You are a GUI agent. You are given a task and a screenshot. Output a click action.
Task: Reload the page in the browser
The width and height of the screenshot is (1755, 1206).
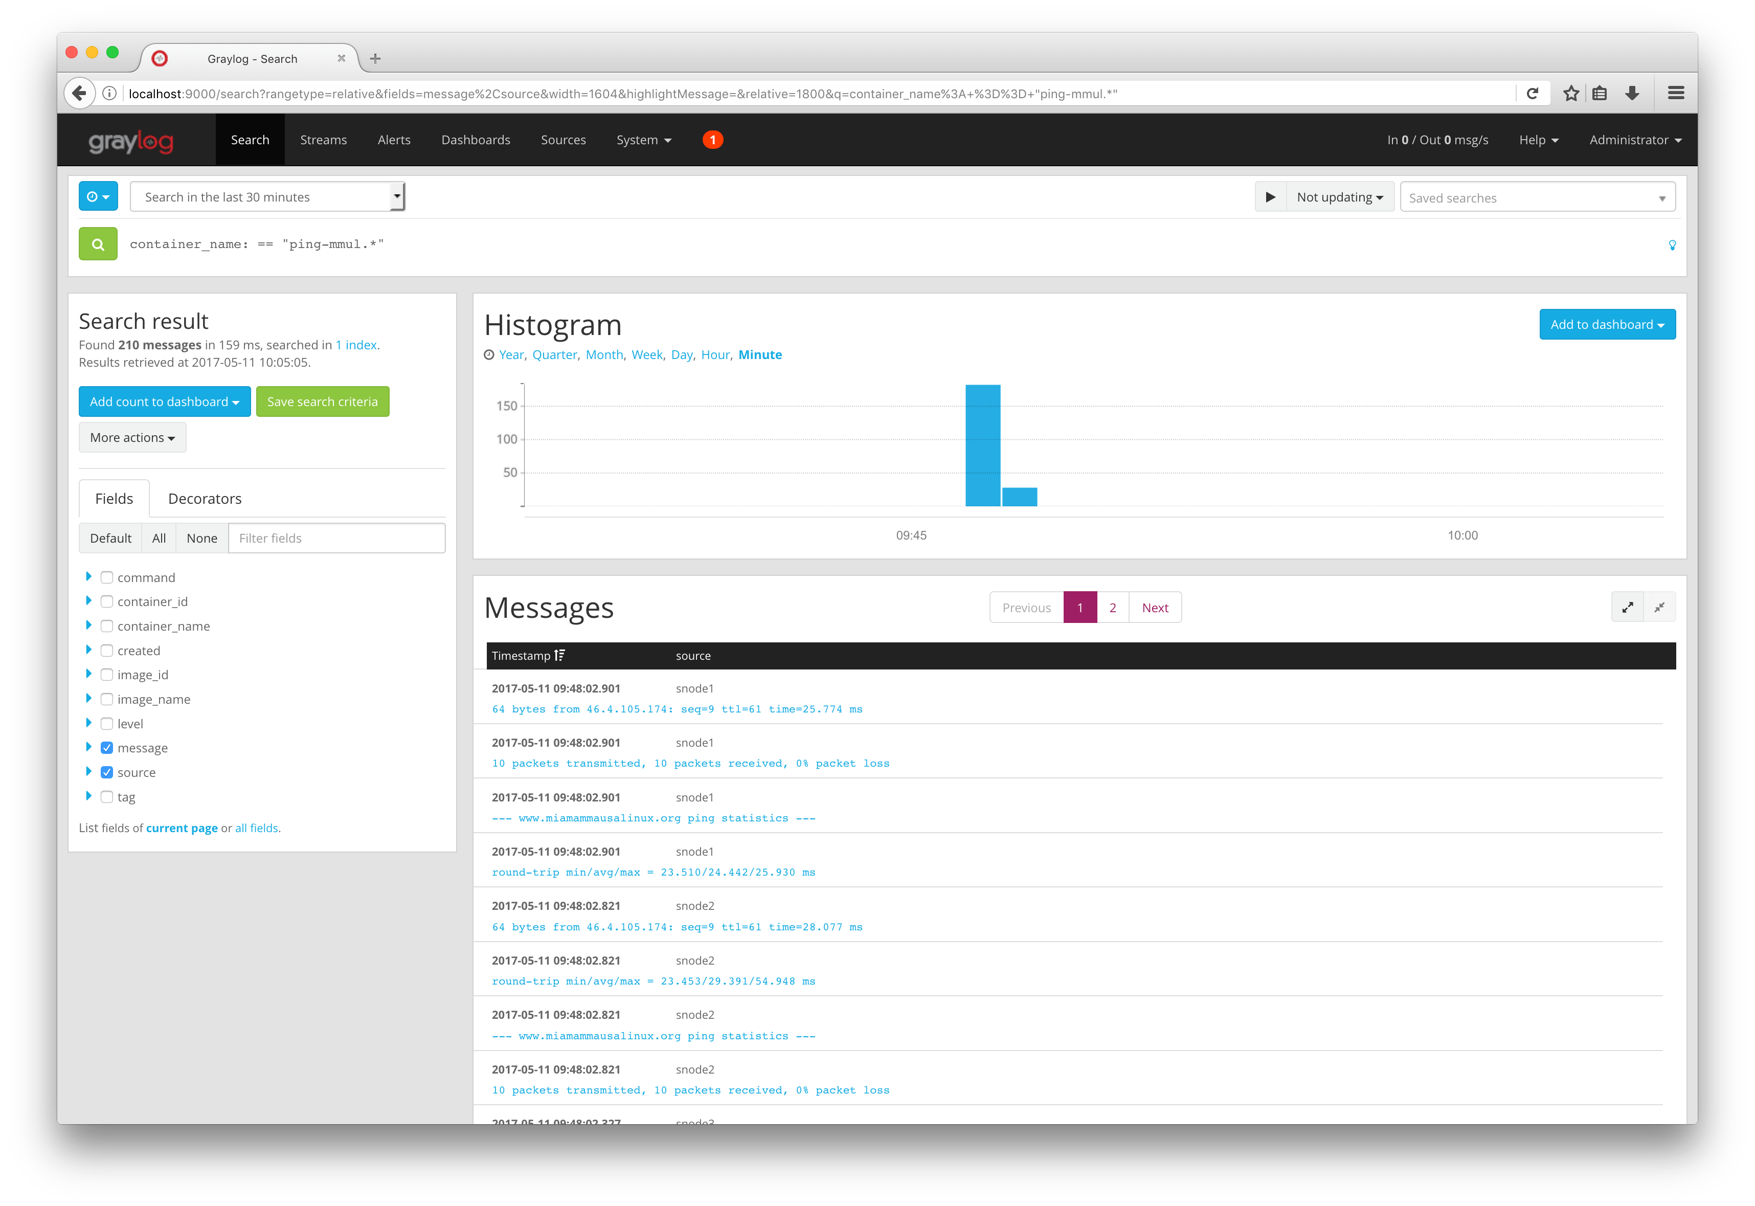(x=1532, y=94)
